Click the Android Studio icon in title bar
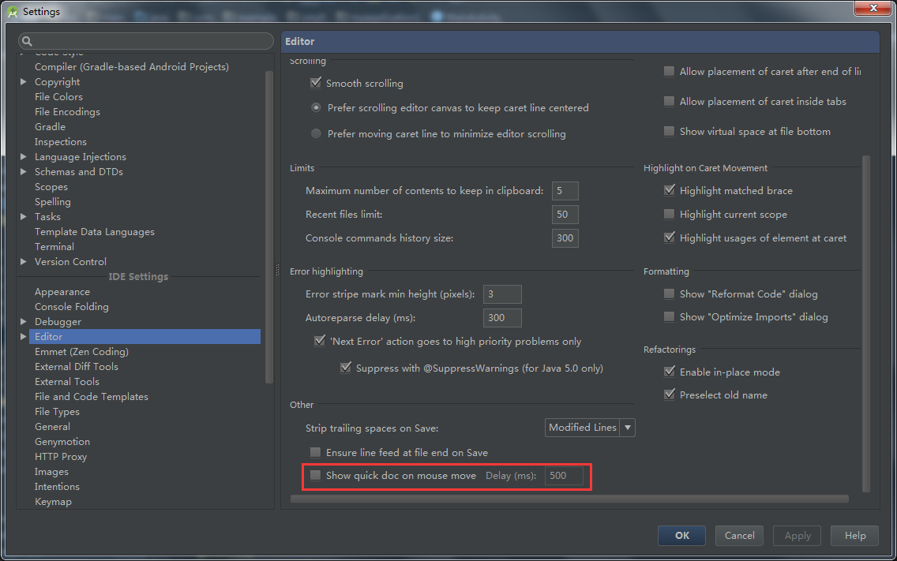 coord(12,12)
